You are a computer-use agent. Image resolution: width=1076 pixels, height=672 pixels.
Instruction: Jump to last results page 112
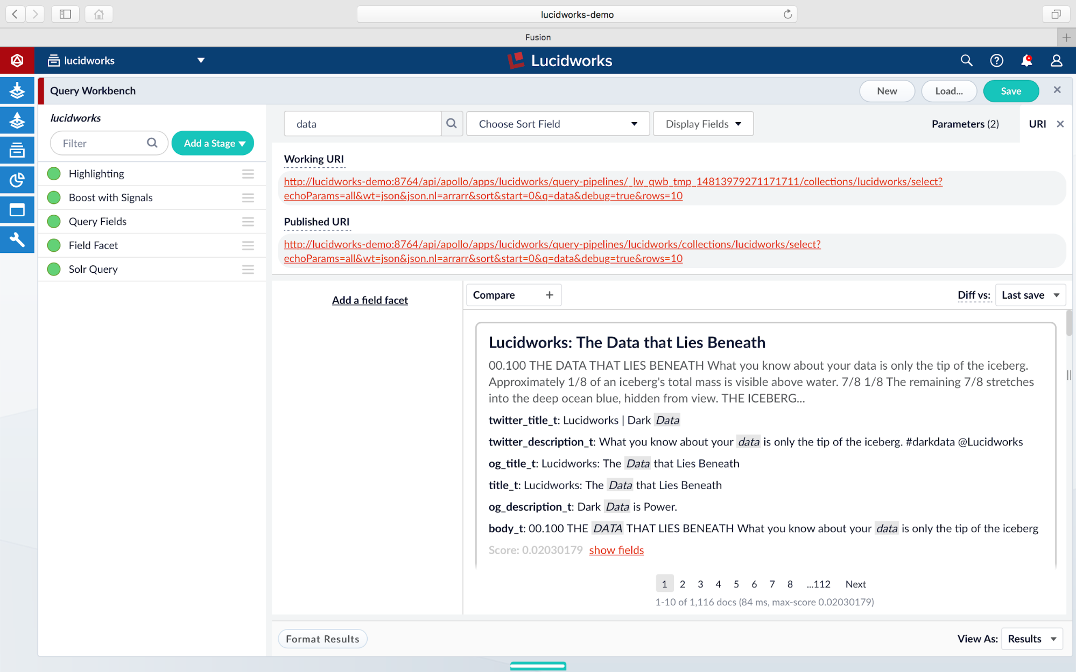click(x=818, y=584)
